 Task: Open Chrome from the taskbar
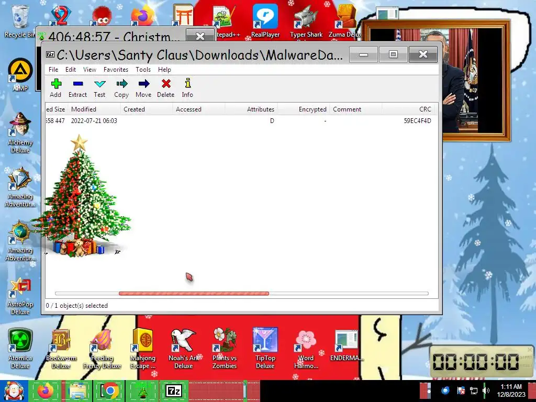[109, 391]
